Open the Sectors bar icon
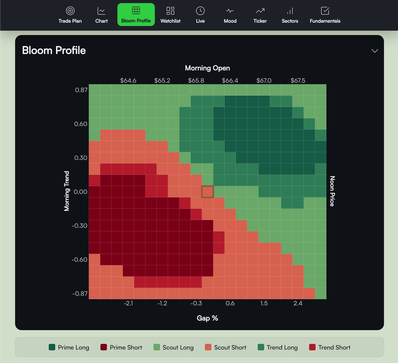 point(290,11)
